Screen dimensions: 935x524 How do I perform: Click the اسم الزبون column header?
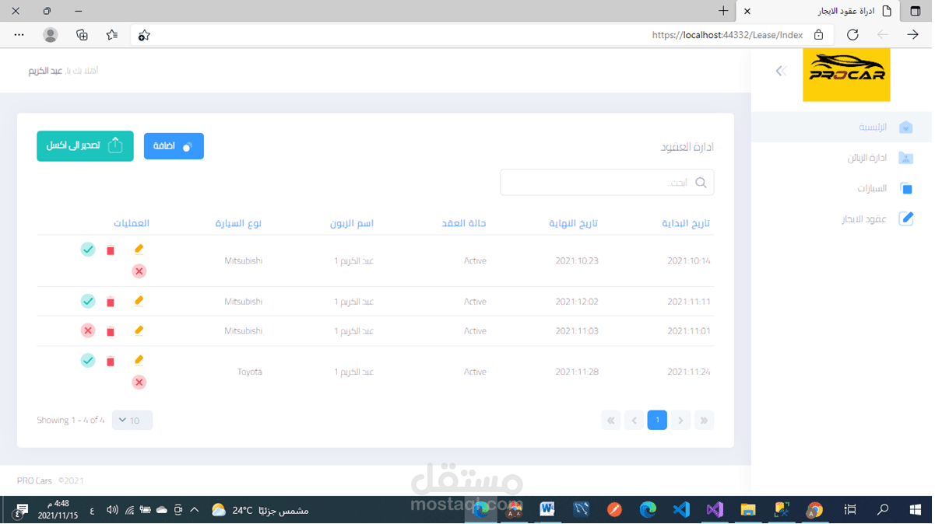tap(351, 223)
